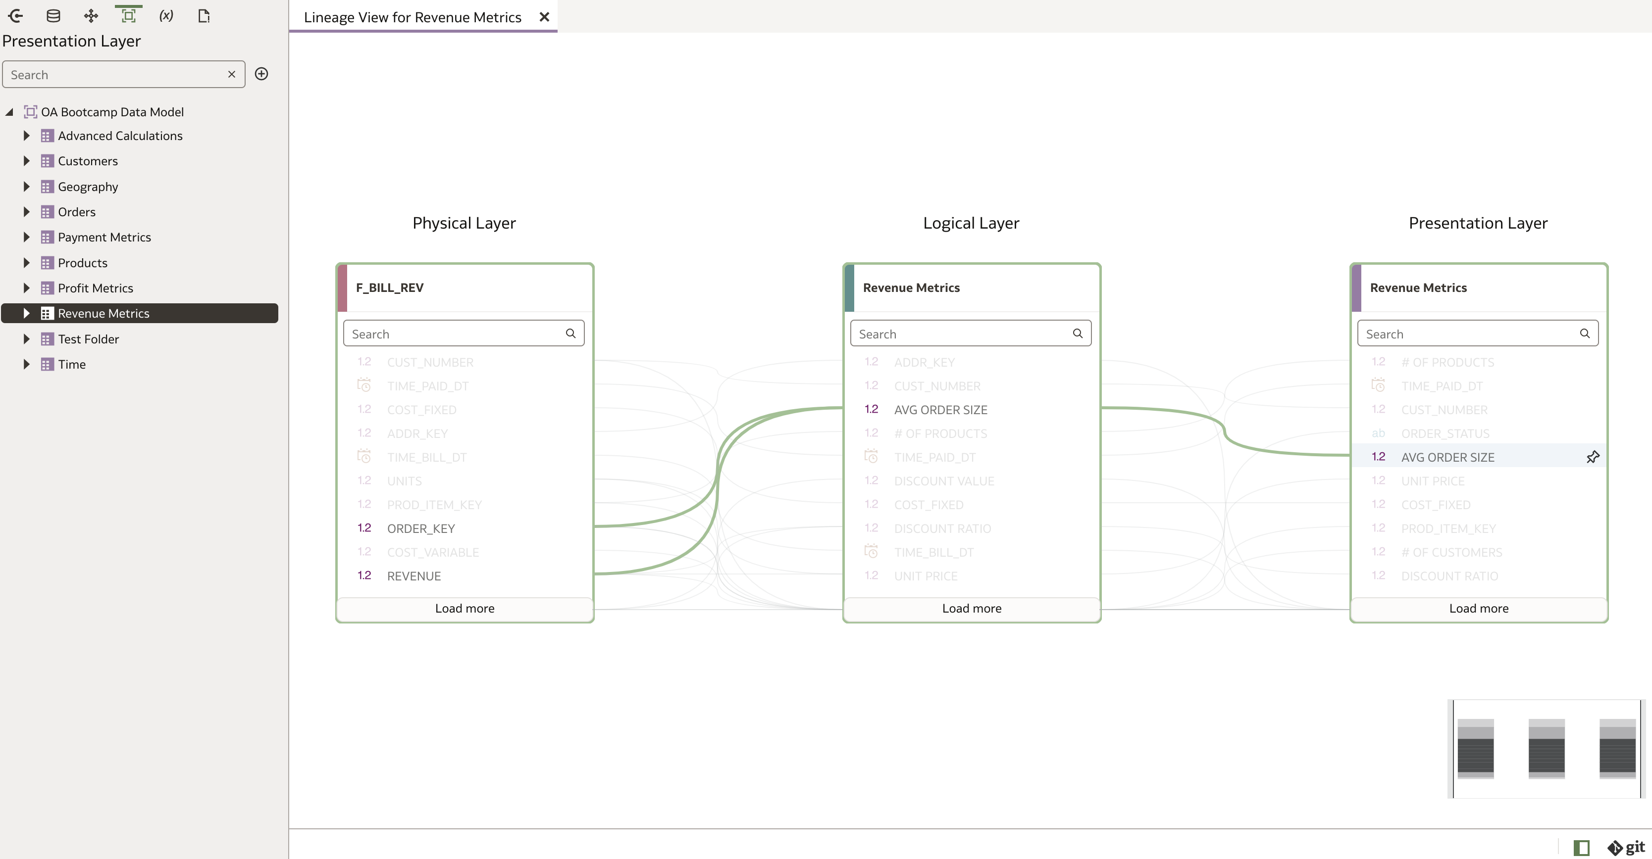Collapse the OA Bootcamp Data Model node
This screenshot has width=1652, height=859.
click(9, 112)
